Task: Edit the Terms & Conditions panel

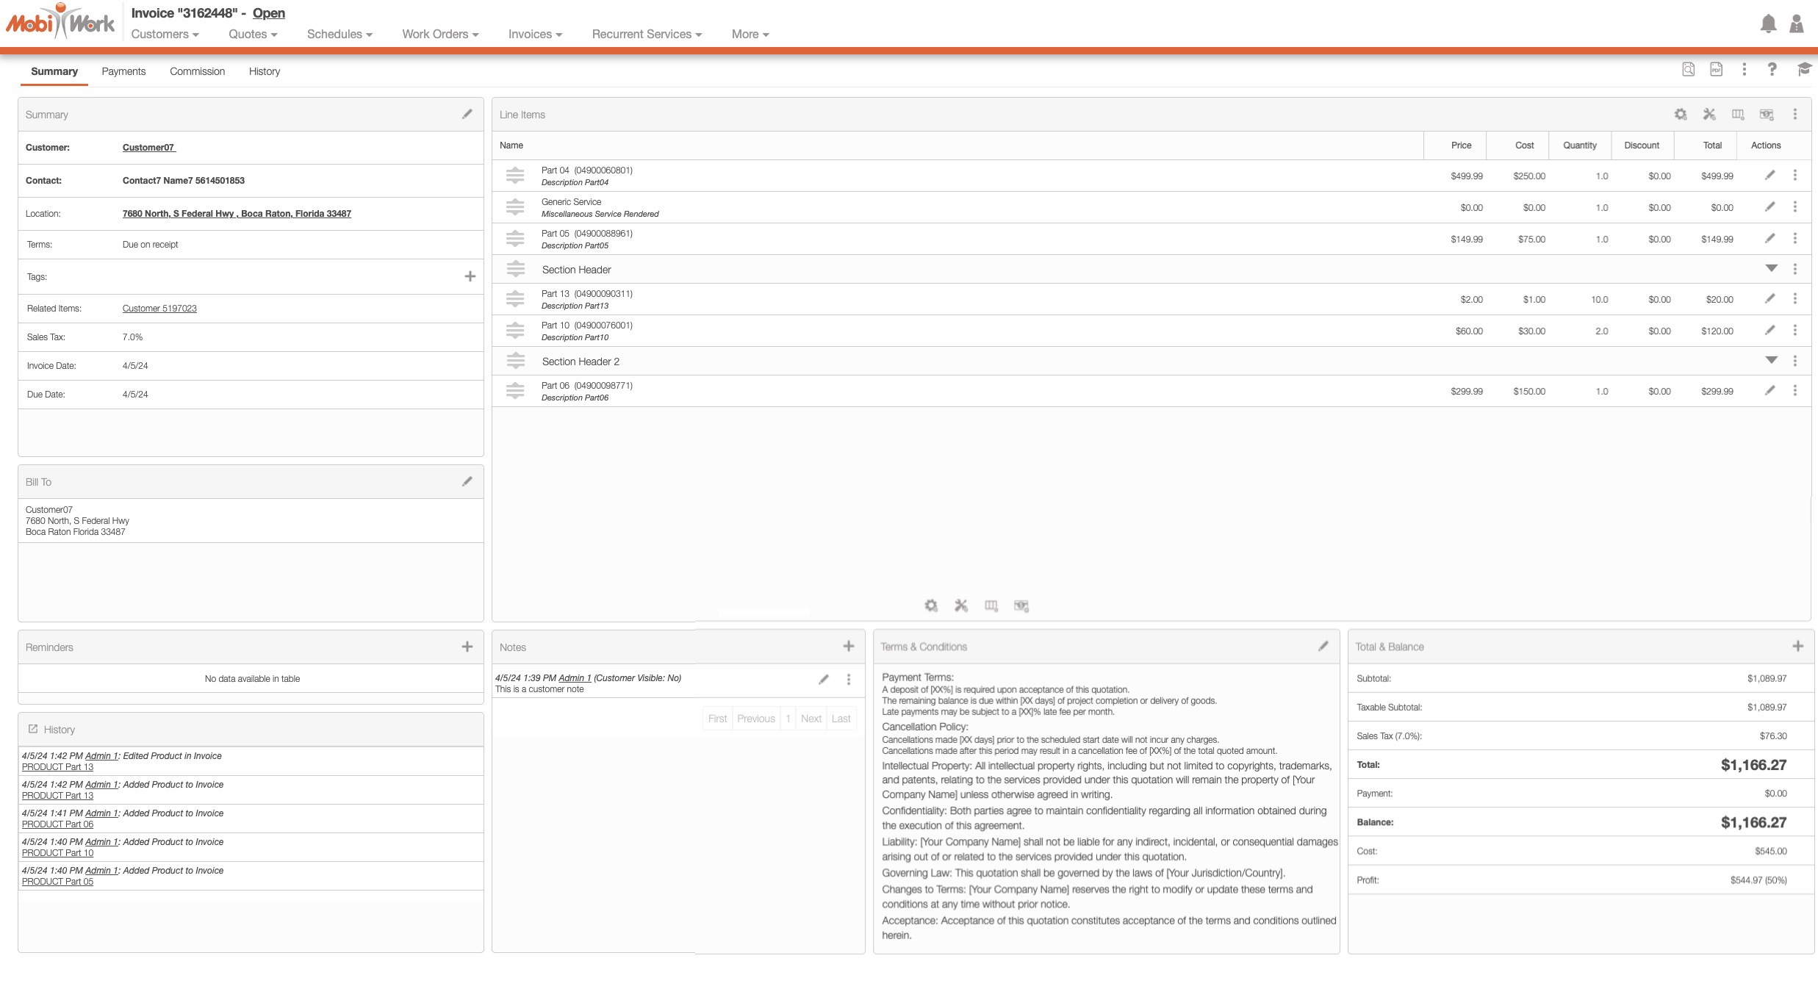Action: click(1323, 646)
